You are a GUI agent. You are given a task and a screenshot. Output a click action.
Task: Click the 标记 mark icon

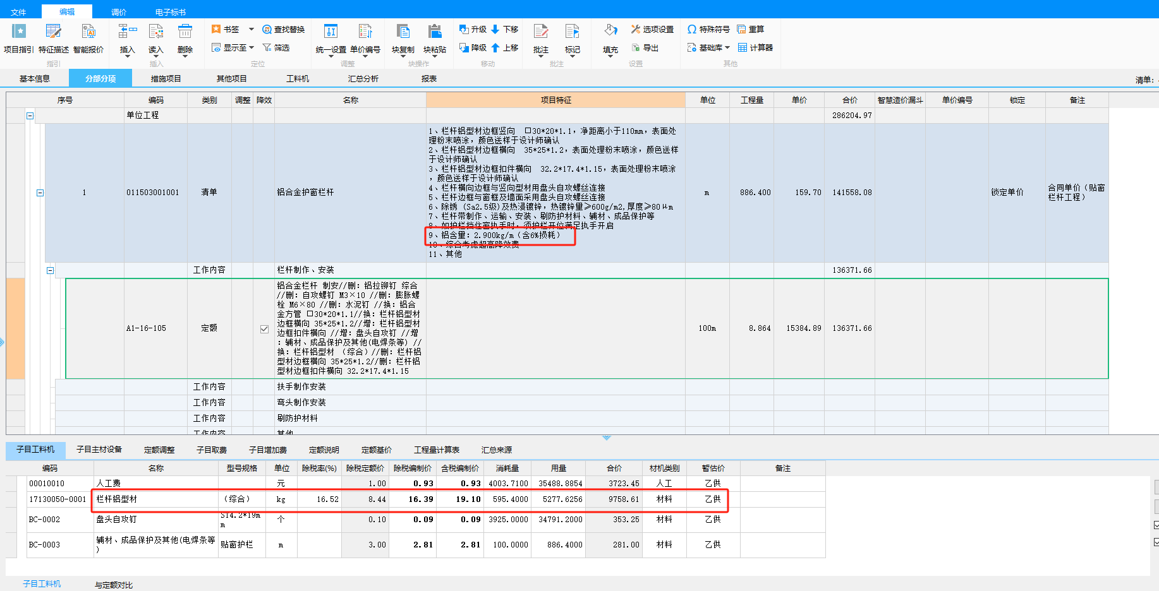(573, 32)
